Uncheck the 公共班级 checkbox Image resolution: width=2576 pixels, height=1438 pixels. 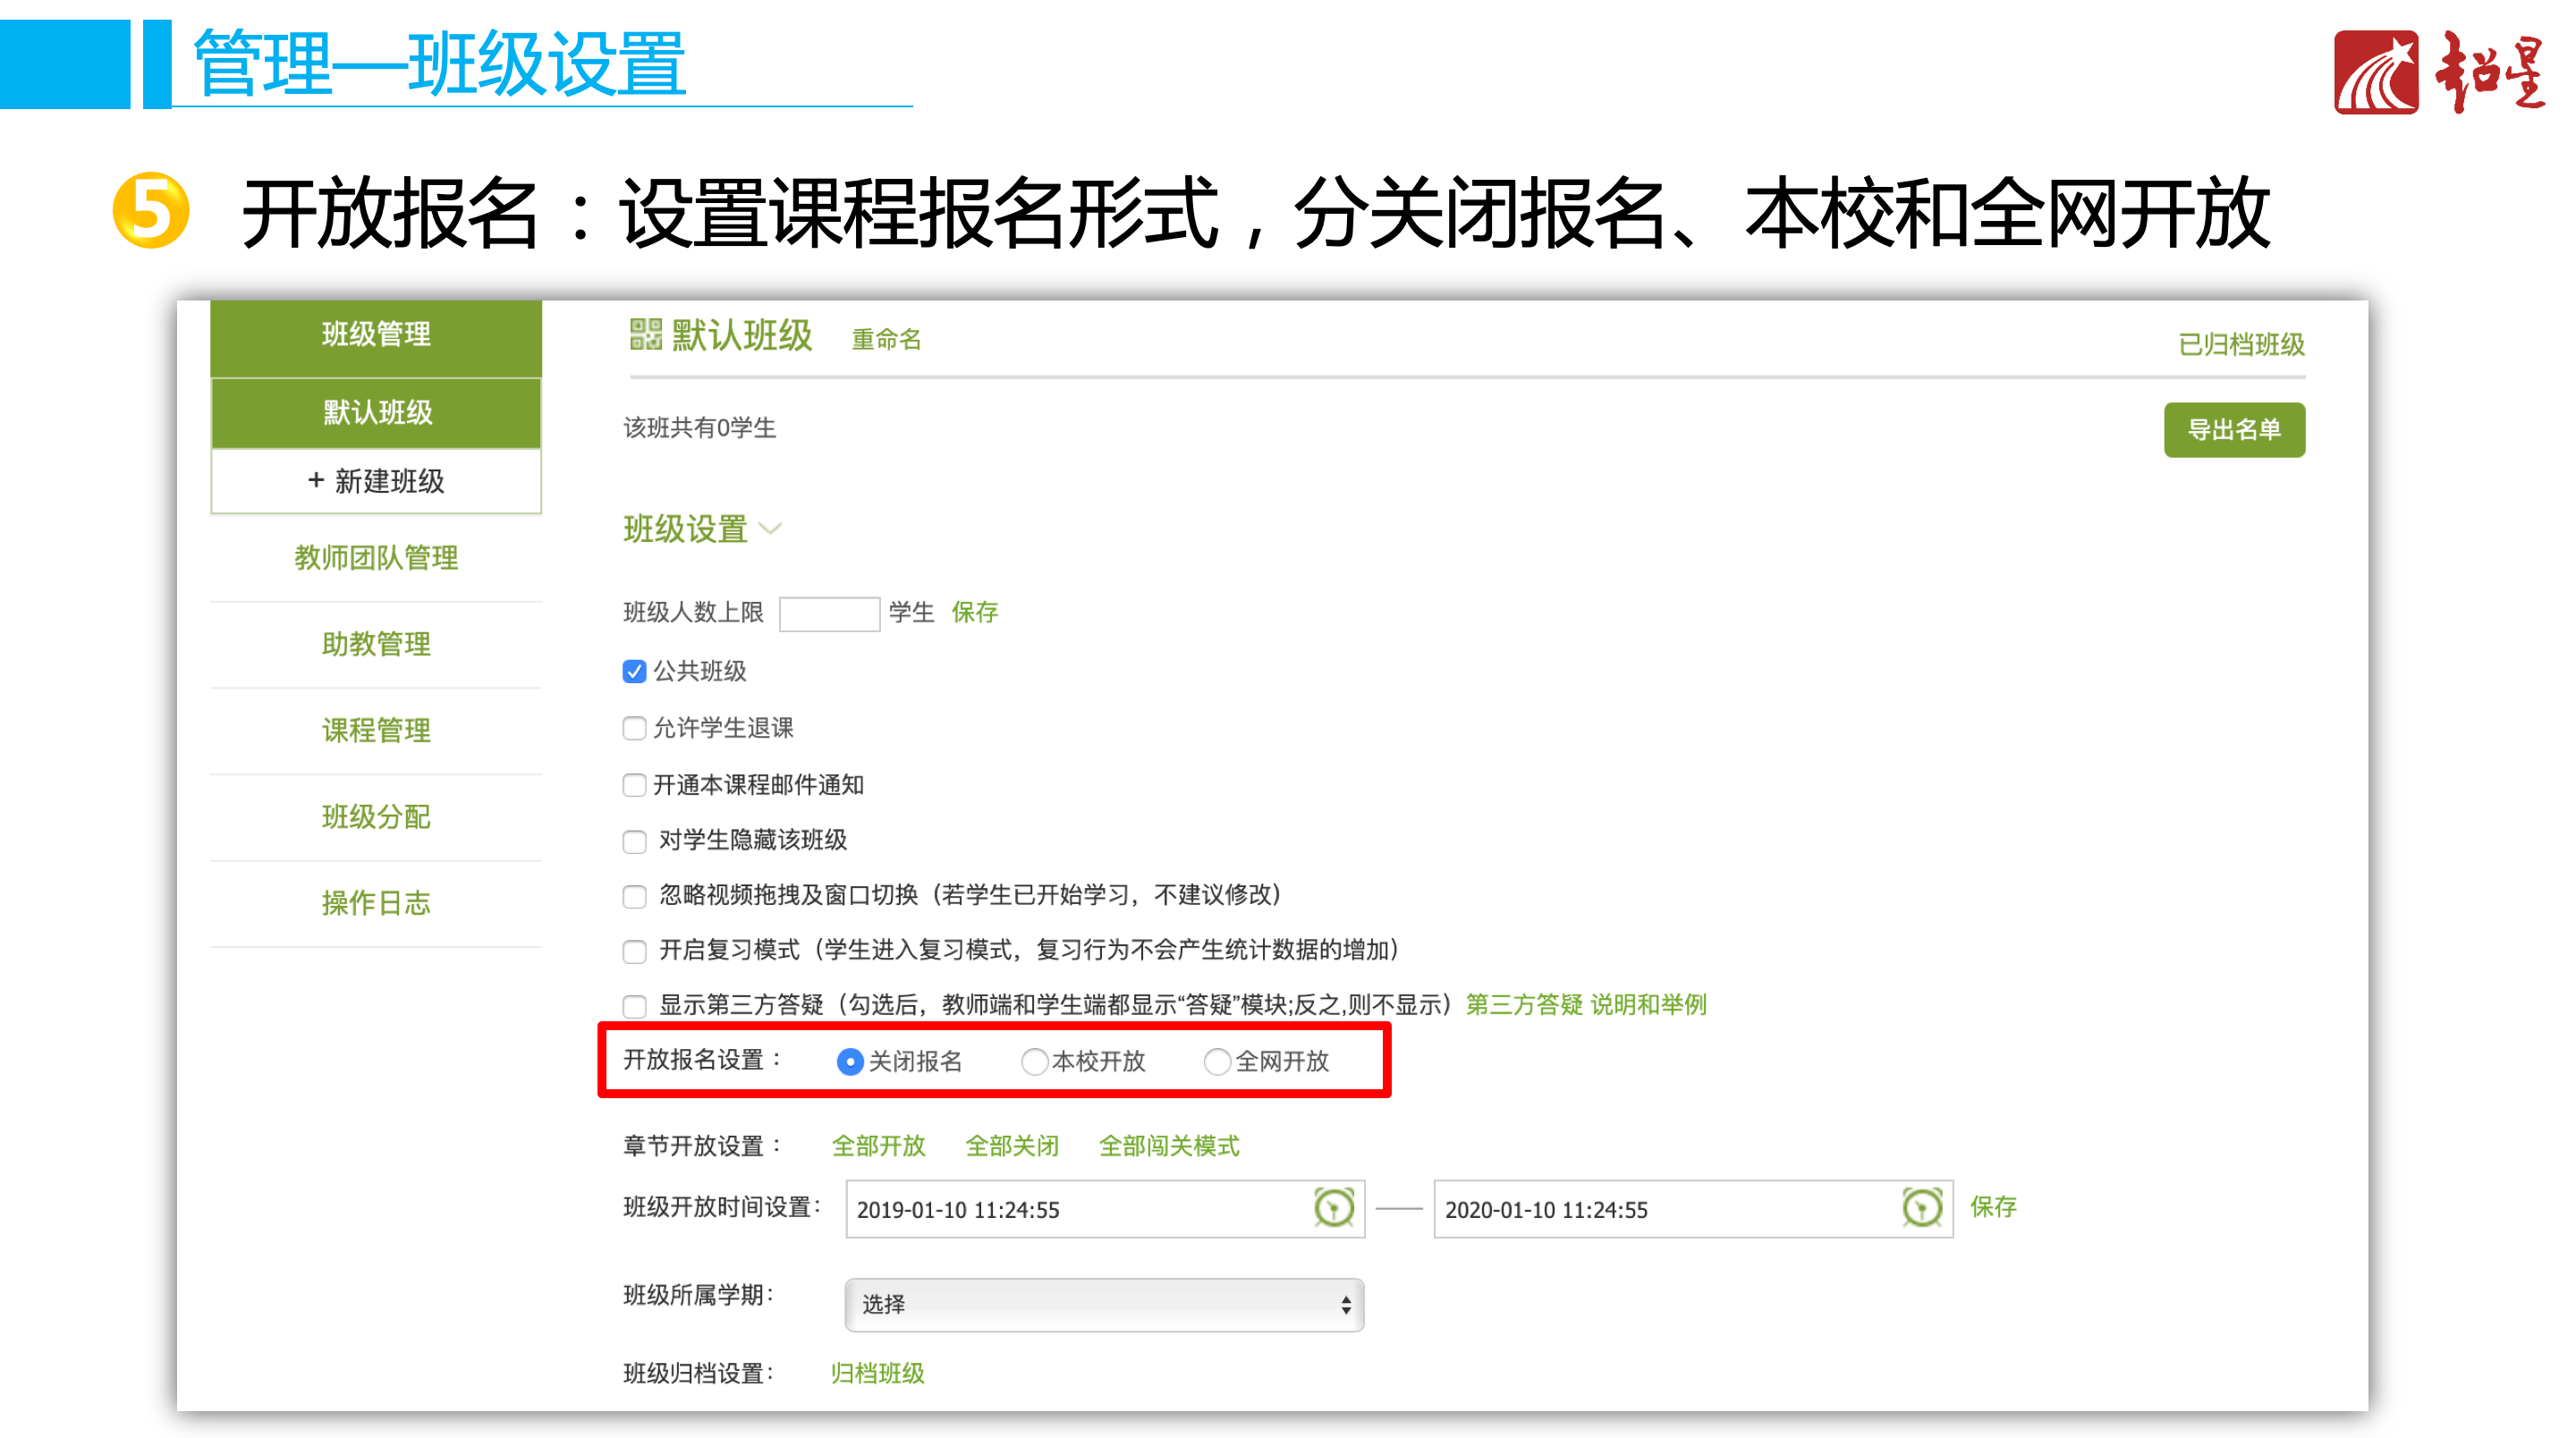(x=634, y=671)
